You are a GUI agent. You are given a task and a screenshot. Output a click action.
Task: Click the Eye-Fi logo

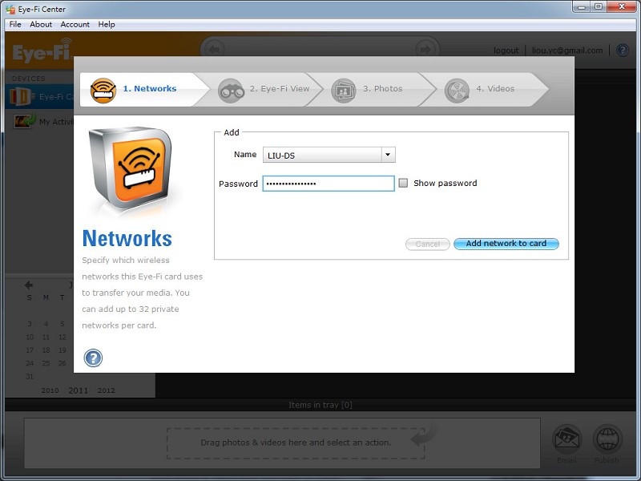[42, 51]
